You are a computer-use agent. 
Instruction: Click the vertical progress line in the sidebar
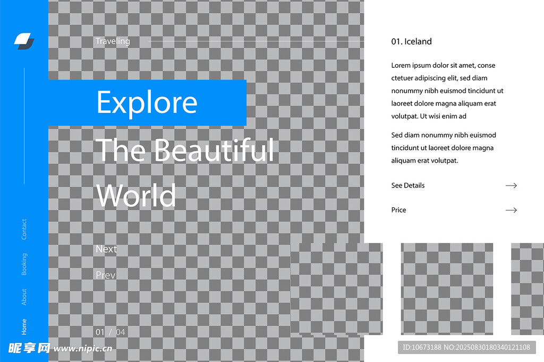[24, 126]
